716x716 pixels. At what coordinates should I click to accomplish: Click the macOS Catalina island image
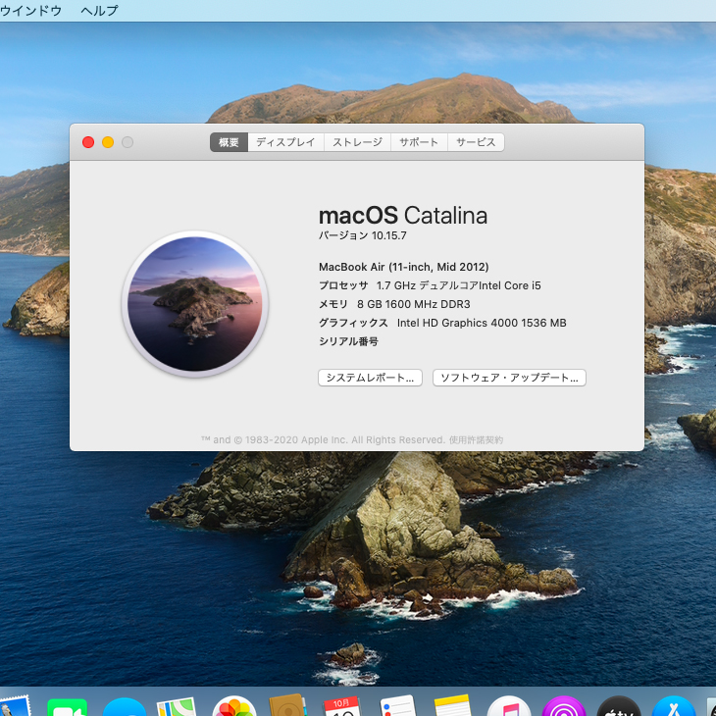coord(194,304)
